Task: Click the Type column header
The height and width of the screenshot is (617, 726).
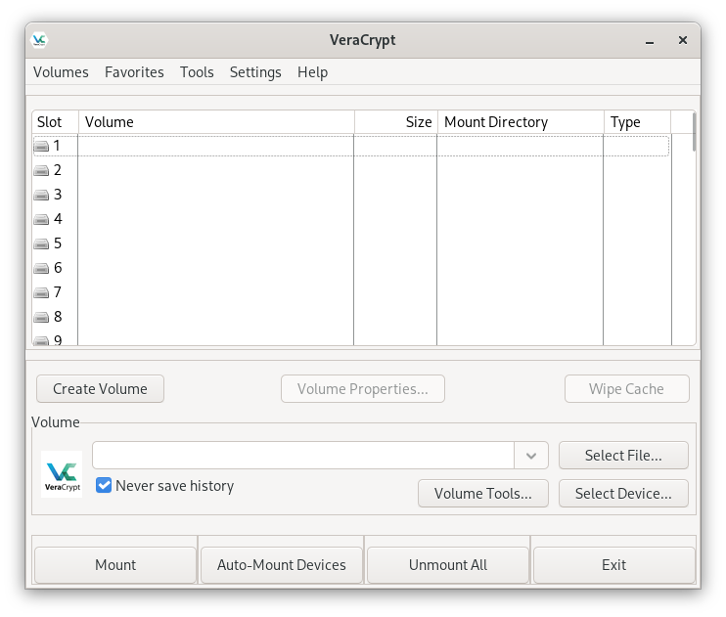Action: pyautogui.click(x=638, y=122)
